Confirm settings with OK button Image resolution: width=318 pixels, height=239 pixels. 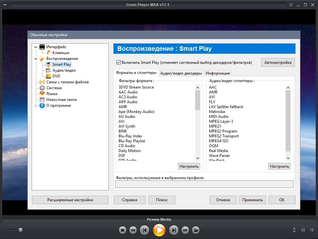(x=282, y=200)
